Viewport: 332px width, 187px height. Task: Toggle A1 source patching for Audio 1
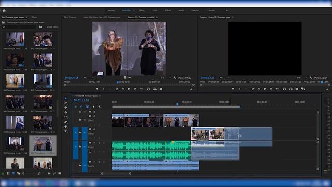pos(76,146)
